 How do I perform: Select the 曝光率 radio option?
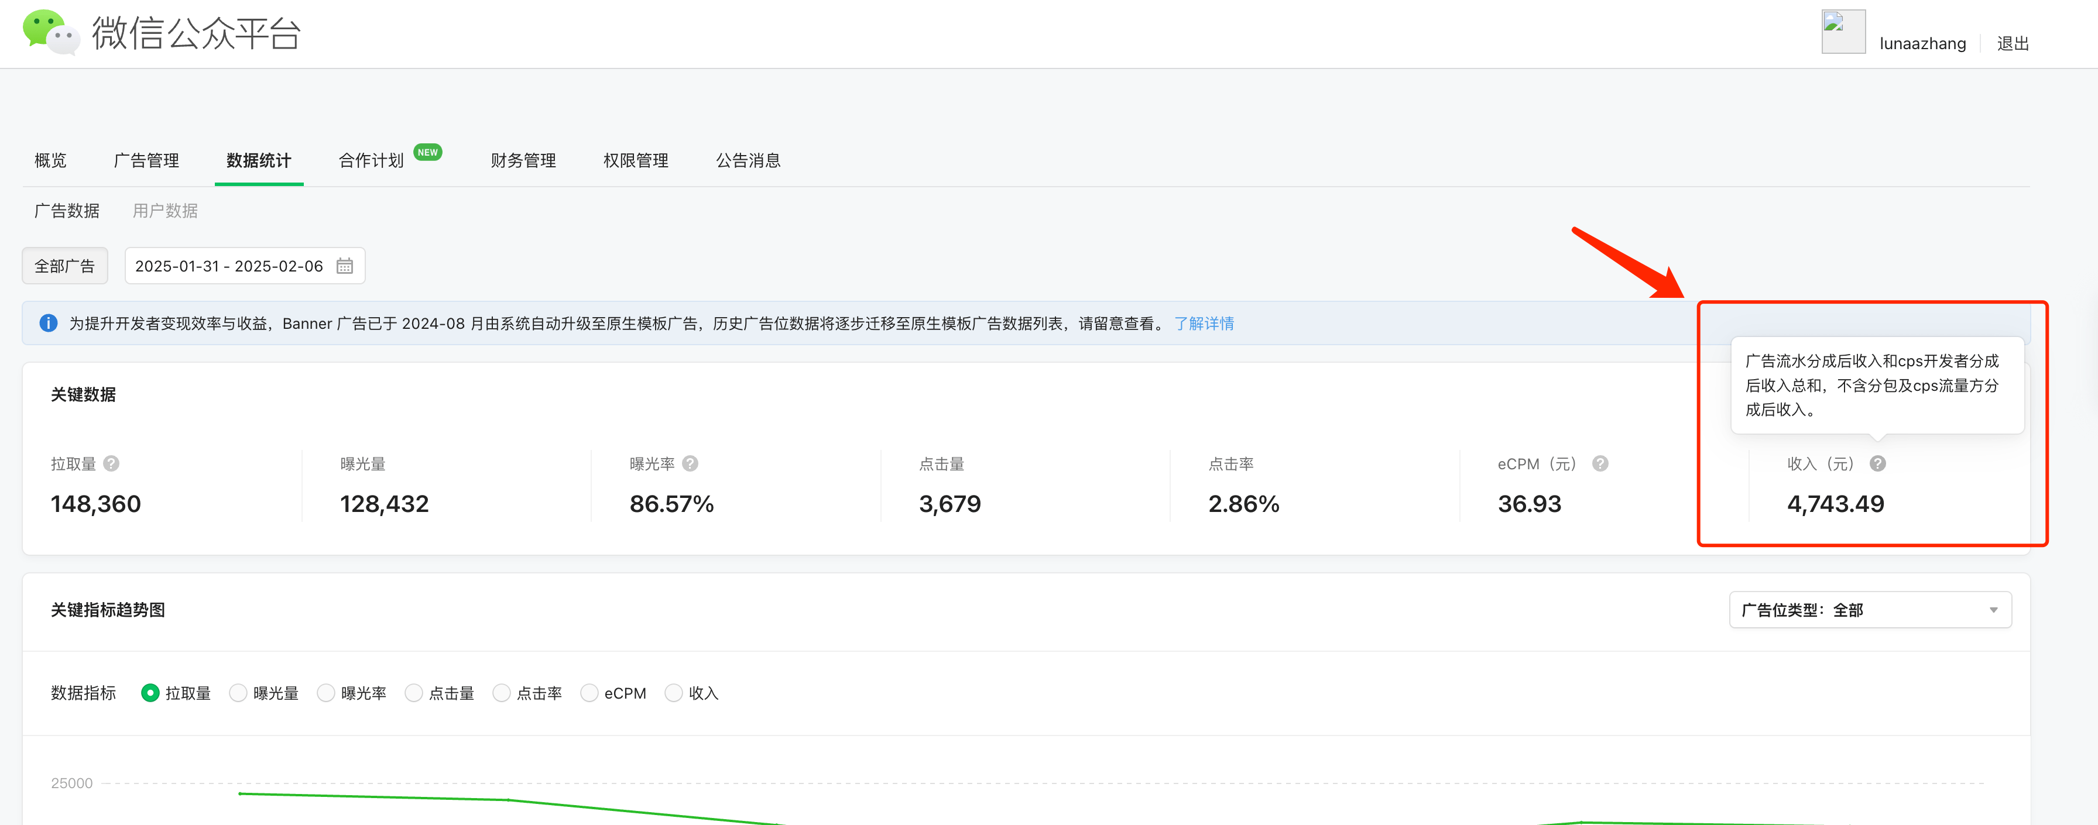(x=326, y=693)
